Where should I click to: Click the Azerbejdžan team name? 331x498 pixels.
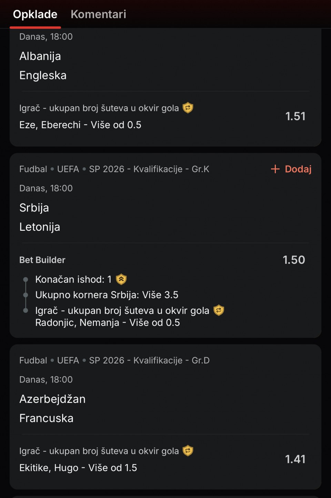pyautogui.click(x=52, y=399)
